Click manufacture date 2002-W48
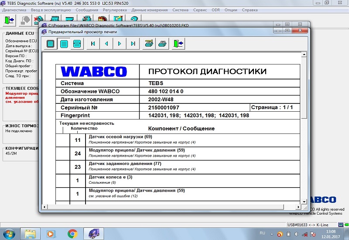This screenshot has width=349, height=240. [x=161, y=99]
